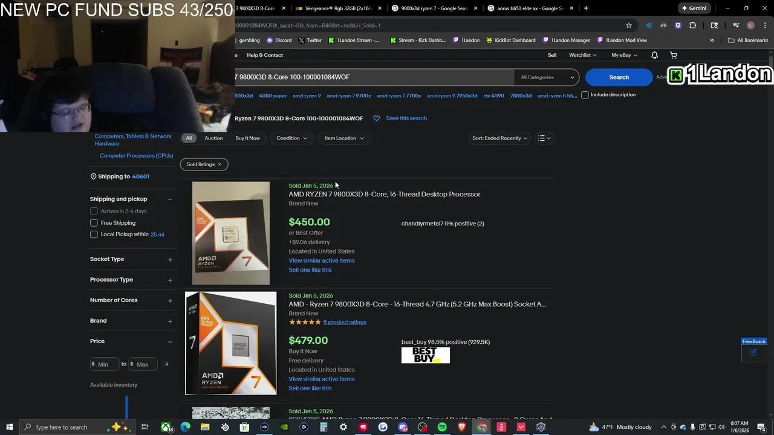Open Brave browser from the taskbar
The image size is (774, 435).
pos(462,427)
